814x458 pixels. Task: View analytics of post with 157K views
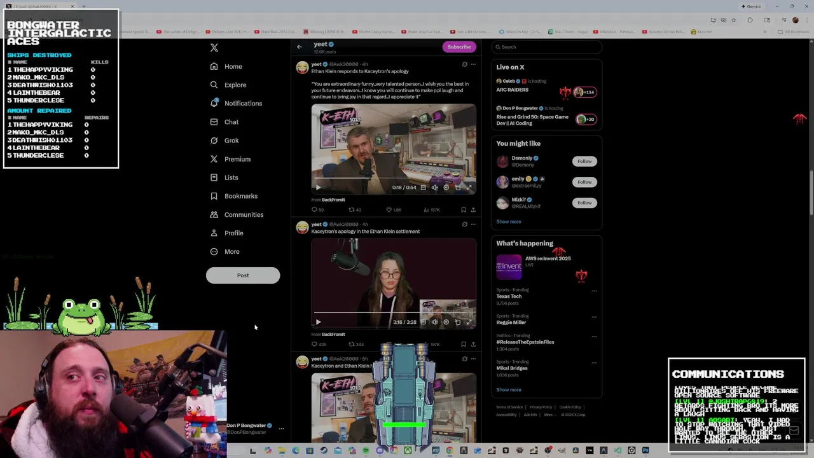pos(432,209)
